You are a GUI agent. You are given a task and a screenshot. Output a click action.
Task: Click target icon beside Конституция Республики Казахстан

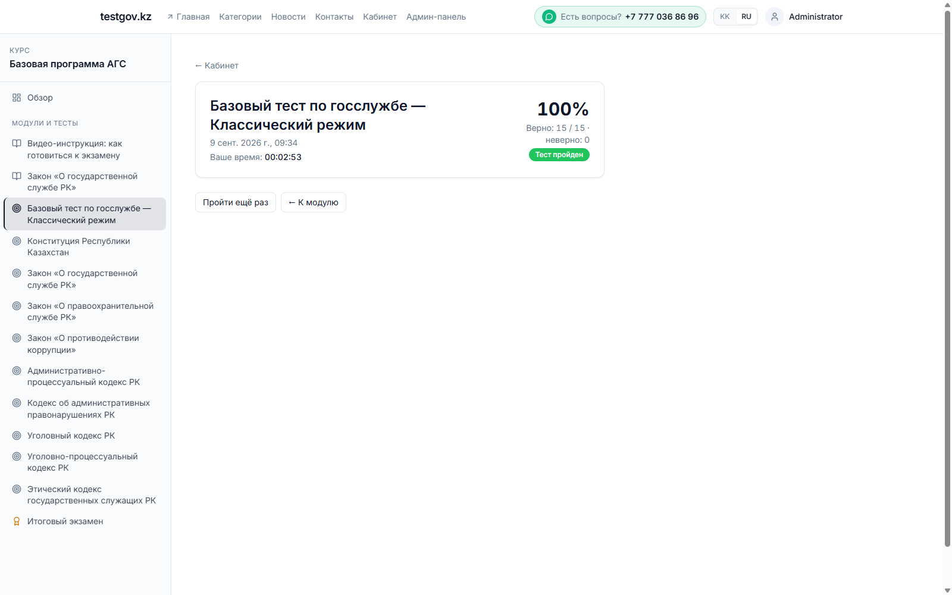17,241
